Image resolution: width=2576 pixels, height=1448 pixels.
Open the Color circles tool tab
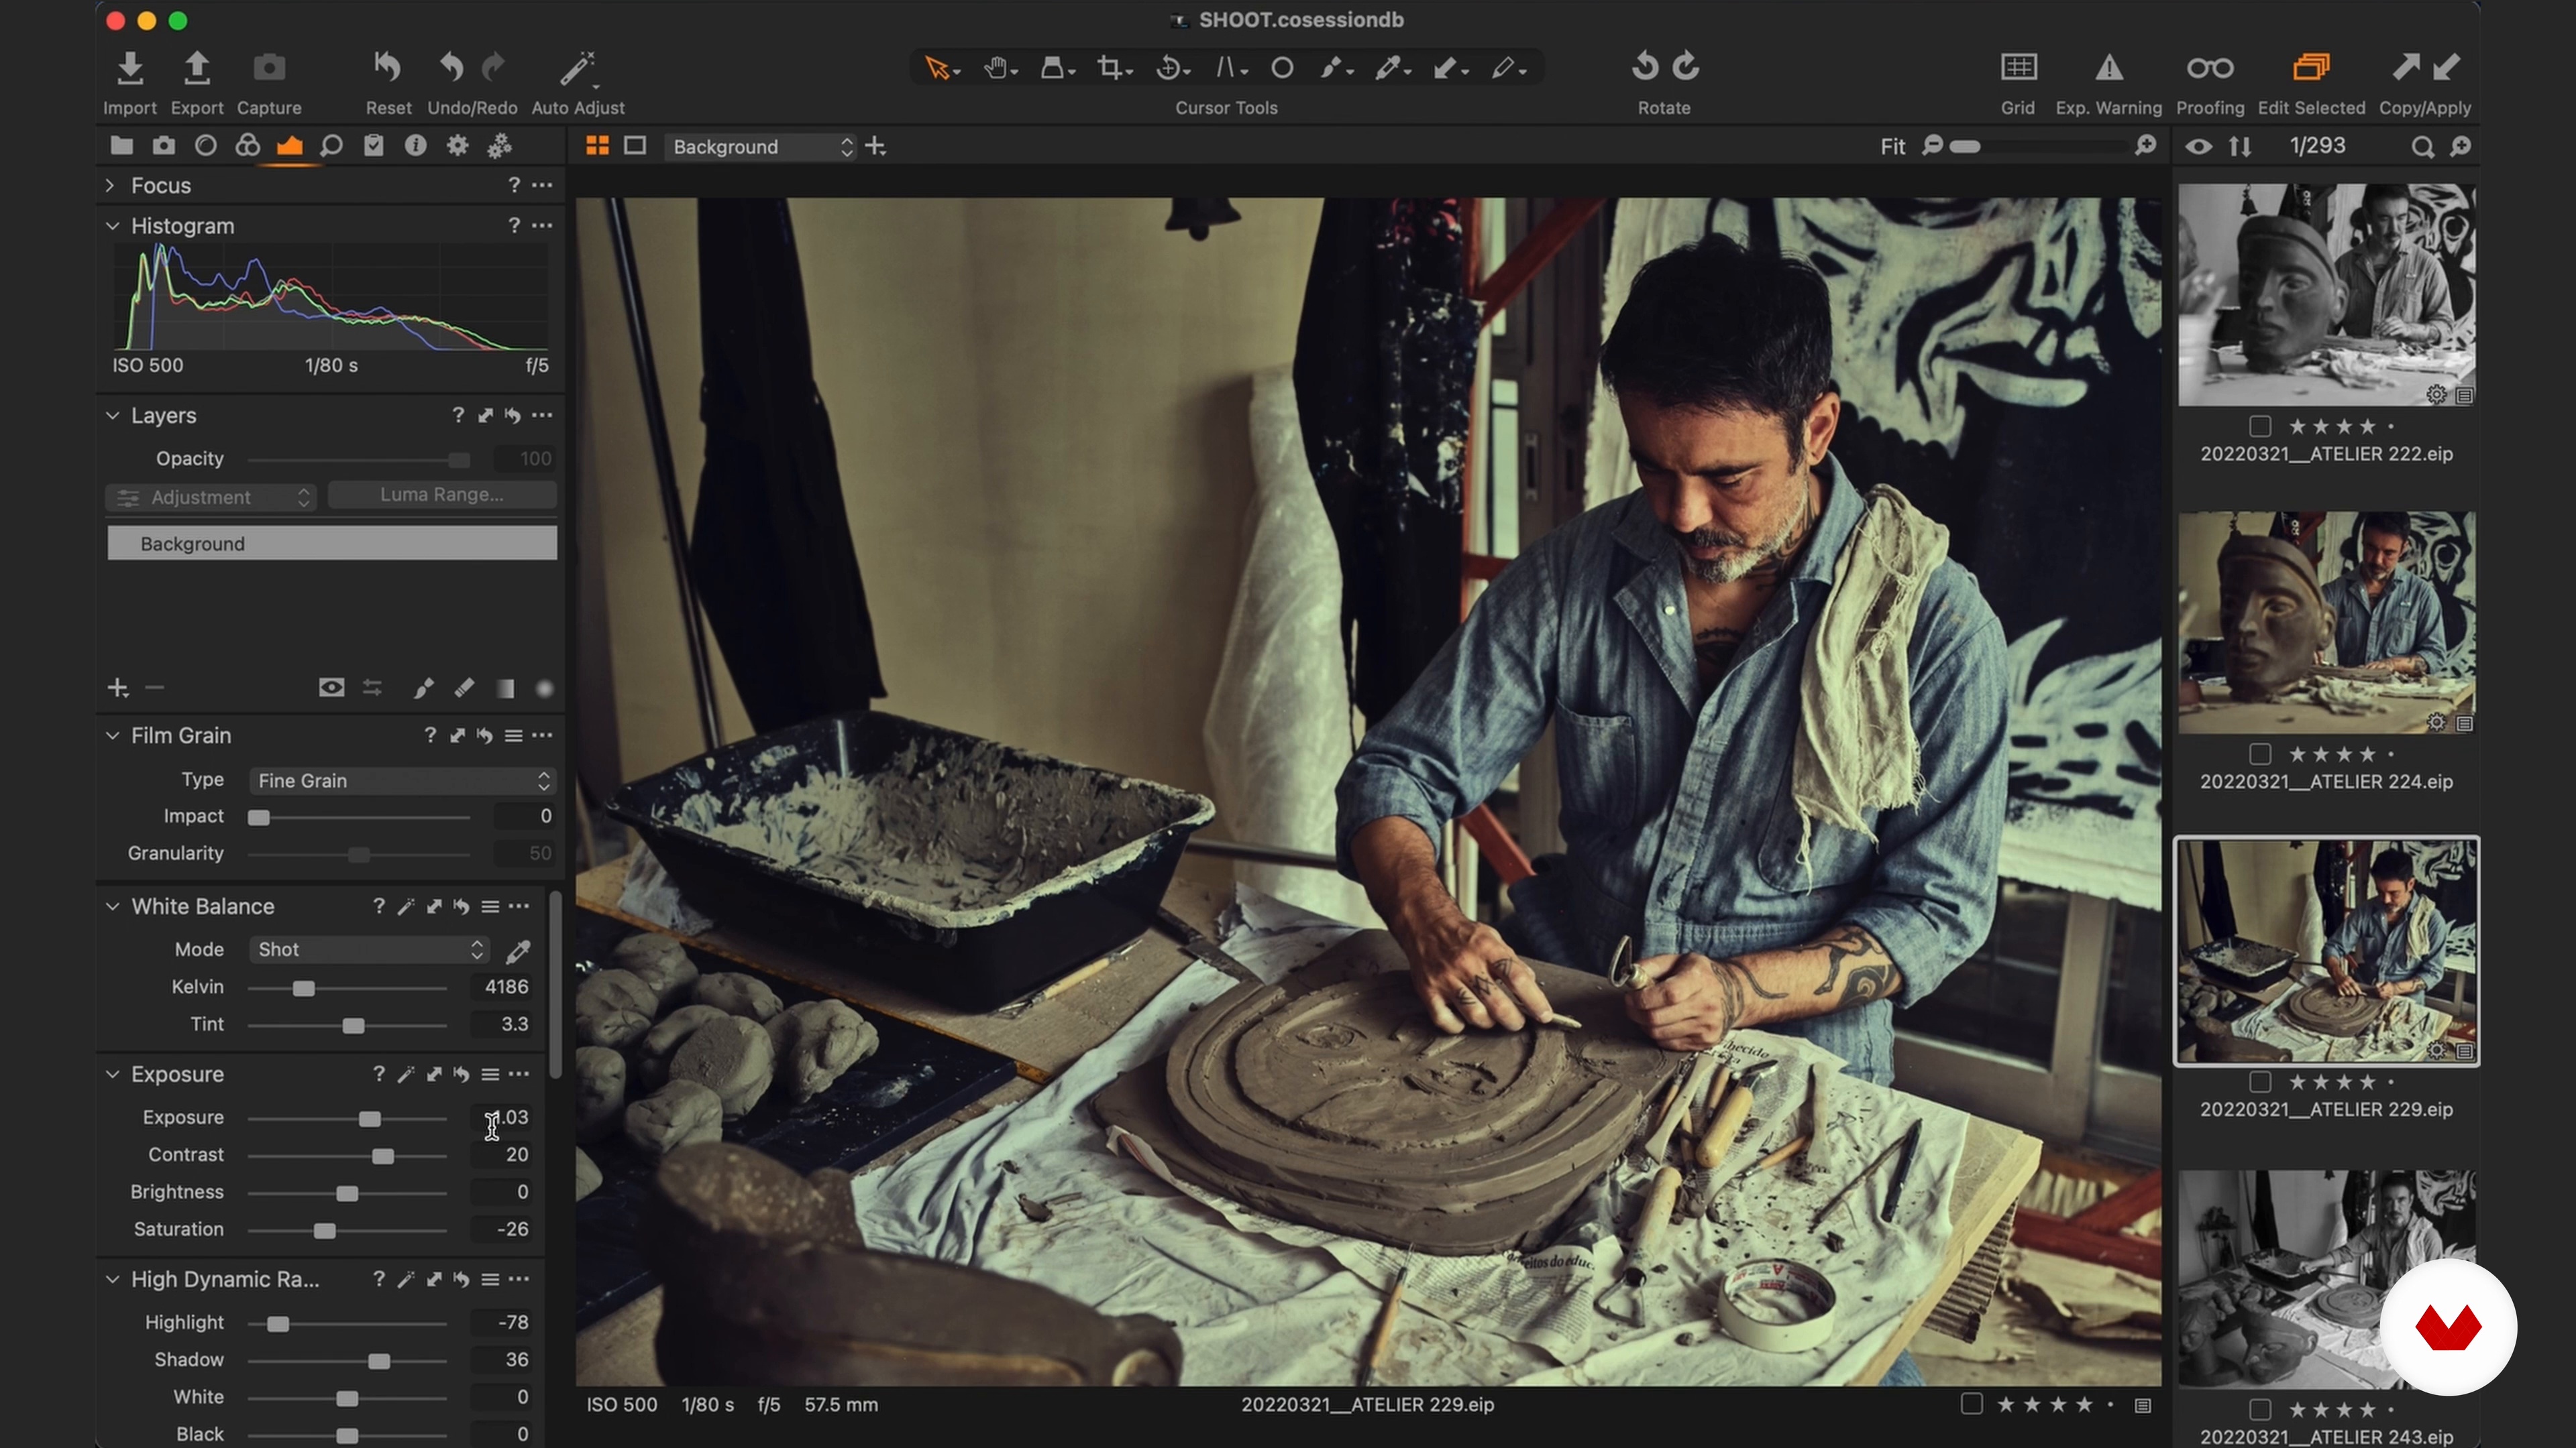tap(247, 146)
